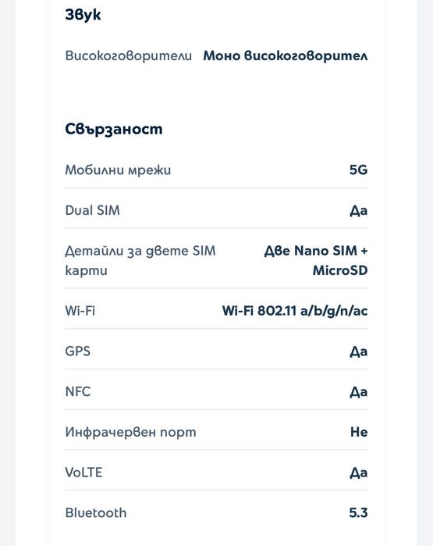The image size is (433, 546).
Task: Select Детайли за двете SIM карти label
Action: click(140, 260)
